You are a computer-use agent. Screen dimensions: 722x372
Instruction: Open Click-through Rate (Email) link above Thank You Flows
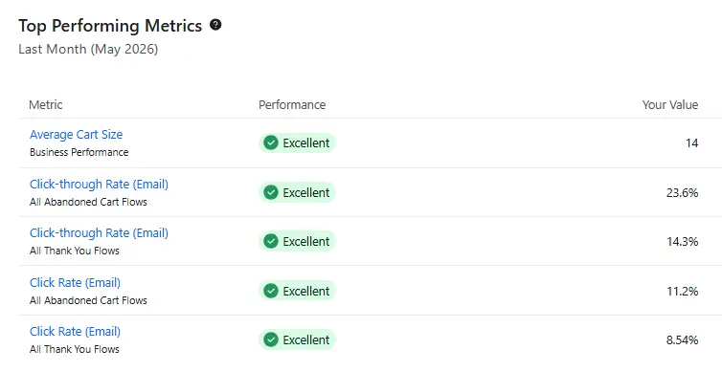click(99, 233)
